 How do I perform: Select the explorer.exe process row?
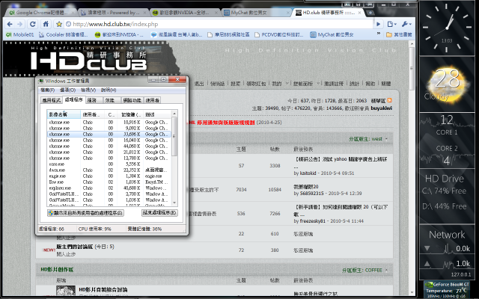point(109,188)
